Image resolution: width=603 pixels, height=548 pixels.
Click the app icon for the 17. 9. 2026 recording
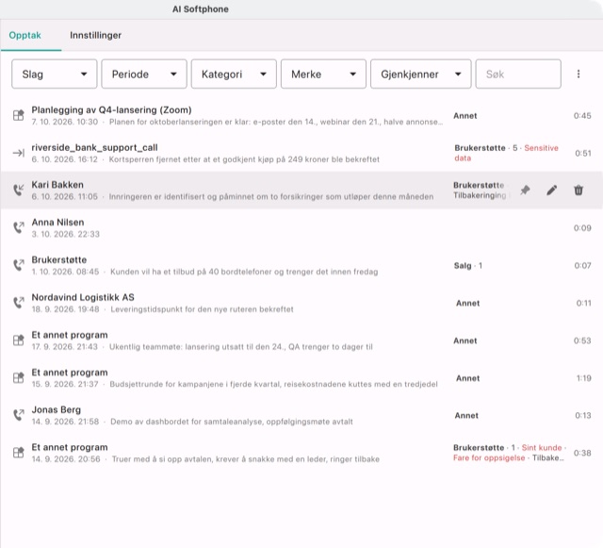point(19,340)
